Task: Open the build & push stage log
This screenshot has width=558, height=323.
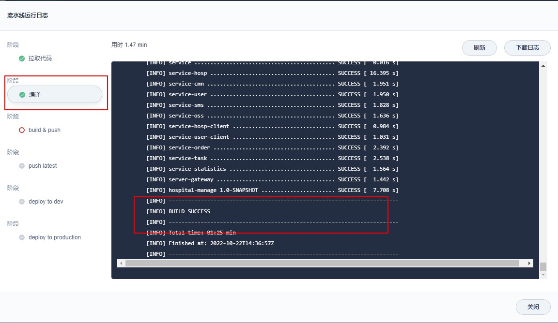Action: (x=44, y=130)
